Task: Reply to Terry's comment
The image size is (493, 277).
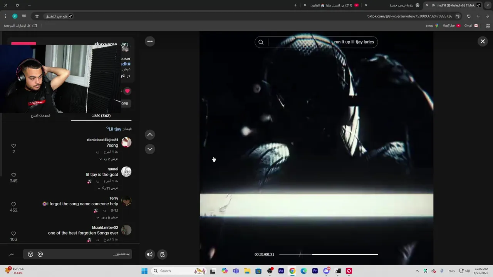Action: 104,210
